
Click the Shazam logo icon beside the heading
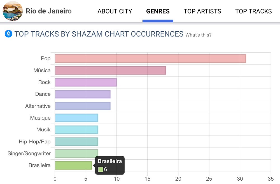pos(9,34)
